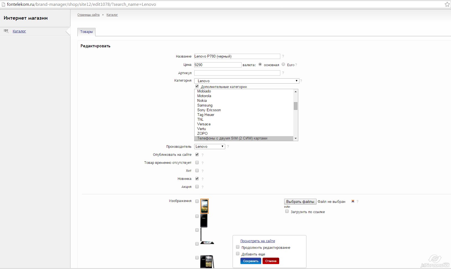Screen dimensions: 451x269
Task: Click the page icon in the address bar
Action: [3, 4]
